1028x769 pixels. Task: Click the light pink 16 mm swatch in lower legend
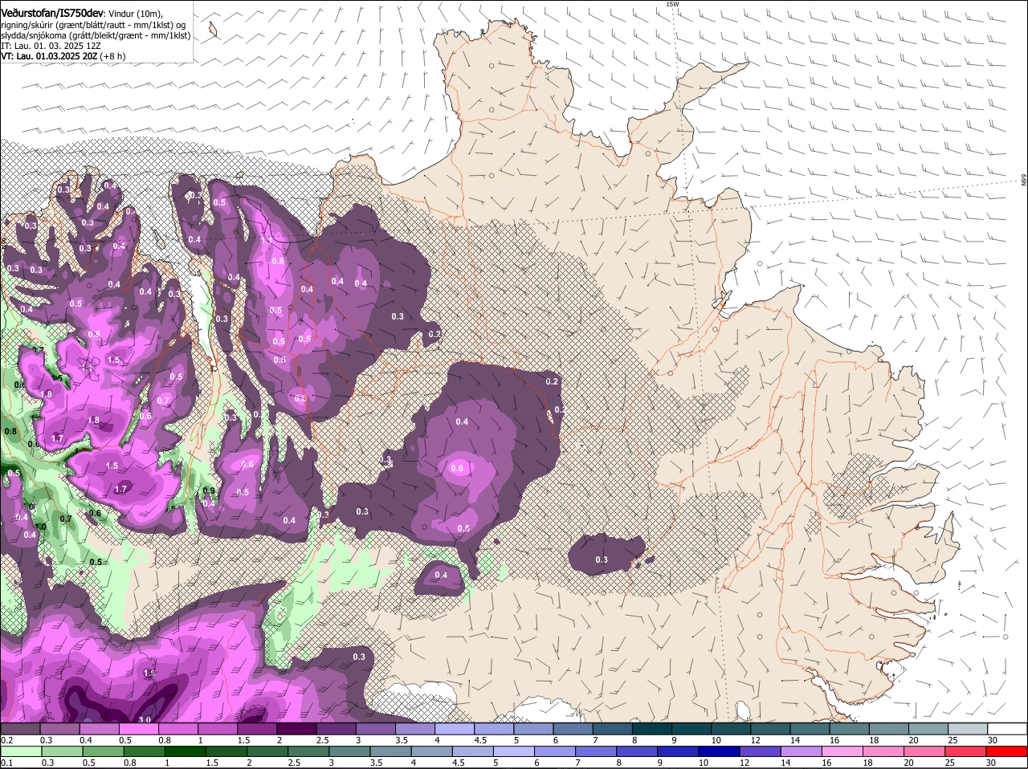842,751
